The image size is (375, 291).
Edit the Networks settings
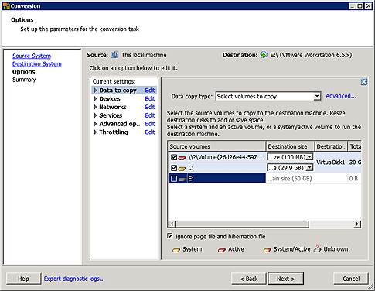150,107
